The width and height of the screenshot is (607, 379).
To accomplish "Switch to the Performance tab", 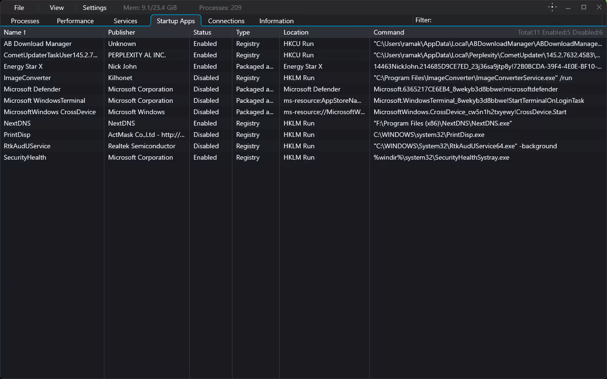I will tap(75, 21).
